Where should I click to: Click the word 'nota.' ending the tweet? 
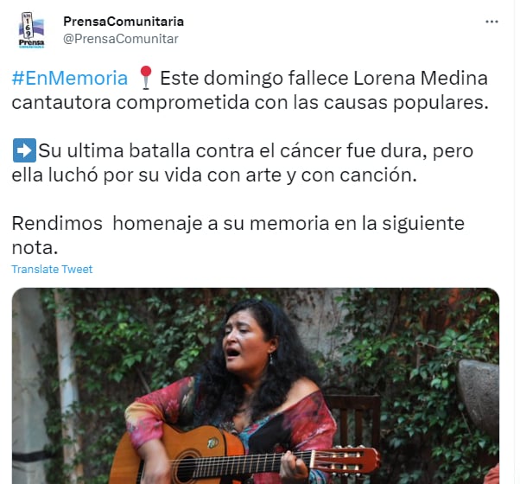[x=35, y=248]
